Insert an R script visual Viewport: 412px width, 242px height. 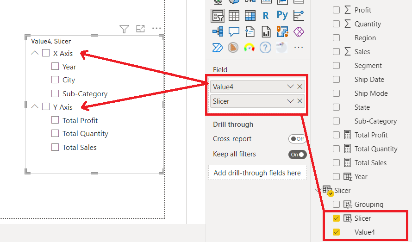(266, 16)
